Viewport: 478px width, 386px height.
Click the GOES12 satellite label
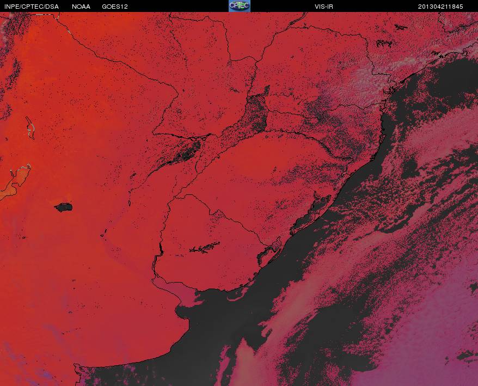point(115,7)
